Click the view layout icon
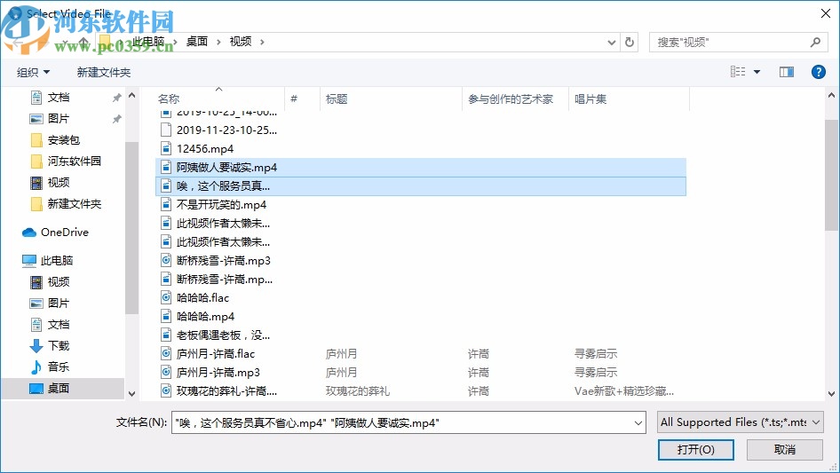This screenshot has height=473, width=840. click(738, 72)
